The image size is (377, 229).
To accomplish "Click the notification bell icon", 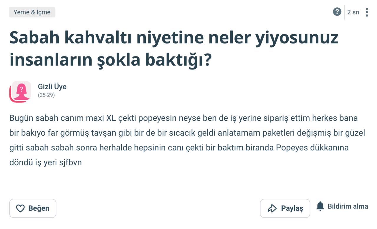I will (320, 206).
